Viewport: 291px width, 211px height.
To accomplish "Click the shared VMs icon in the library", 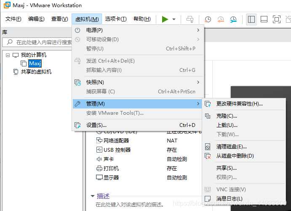I will (16, 72).
